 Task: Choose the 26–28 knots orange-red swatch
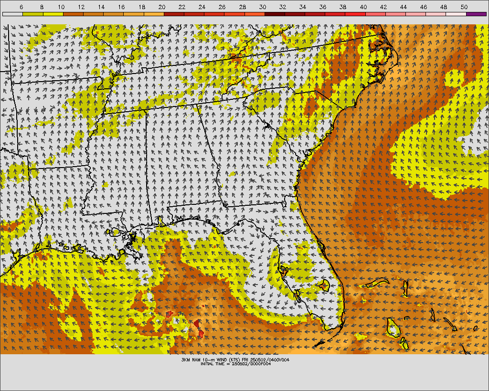234,14
